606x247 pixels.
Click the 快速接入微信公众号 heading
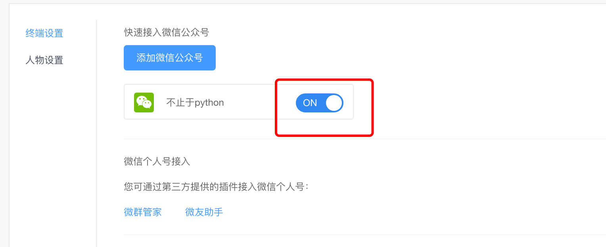pos(167,32)
